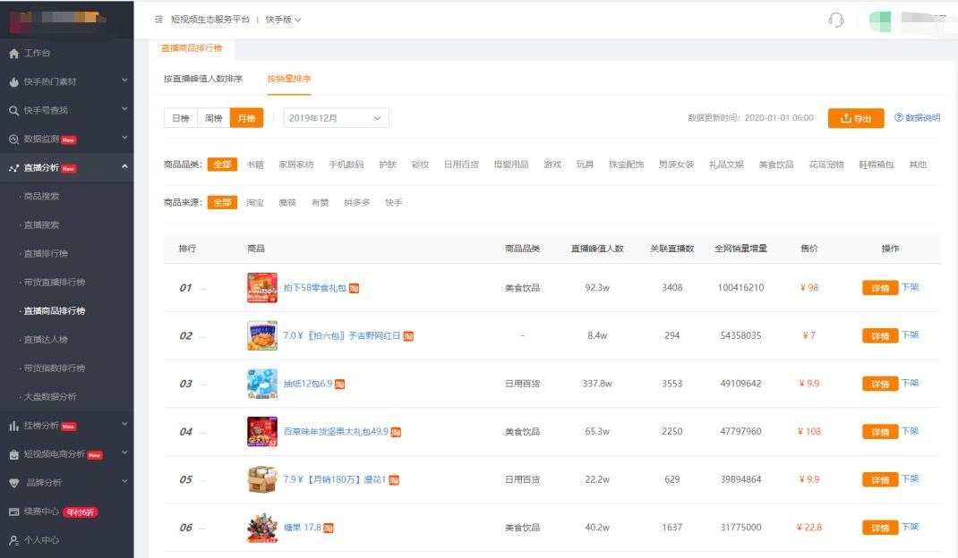This screenshot has width=958, height=558.
Task: Open the 2019年12月 month dropdown
Action: click(x=336, y=118)
